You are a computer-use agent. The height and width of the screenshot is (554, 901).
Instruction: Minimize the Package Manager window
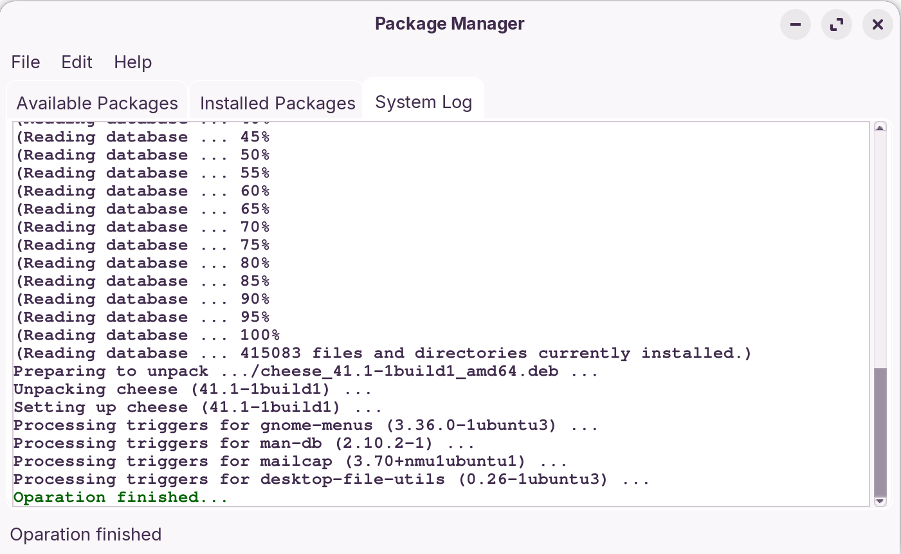tap(796, 24)
